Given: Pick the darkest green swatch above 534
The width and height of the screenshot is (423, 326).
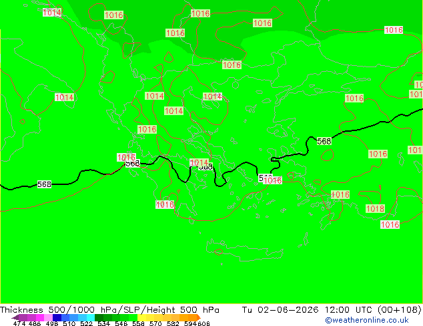Looking at the screenshot, I should (99, 317).
